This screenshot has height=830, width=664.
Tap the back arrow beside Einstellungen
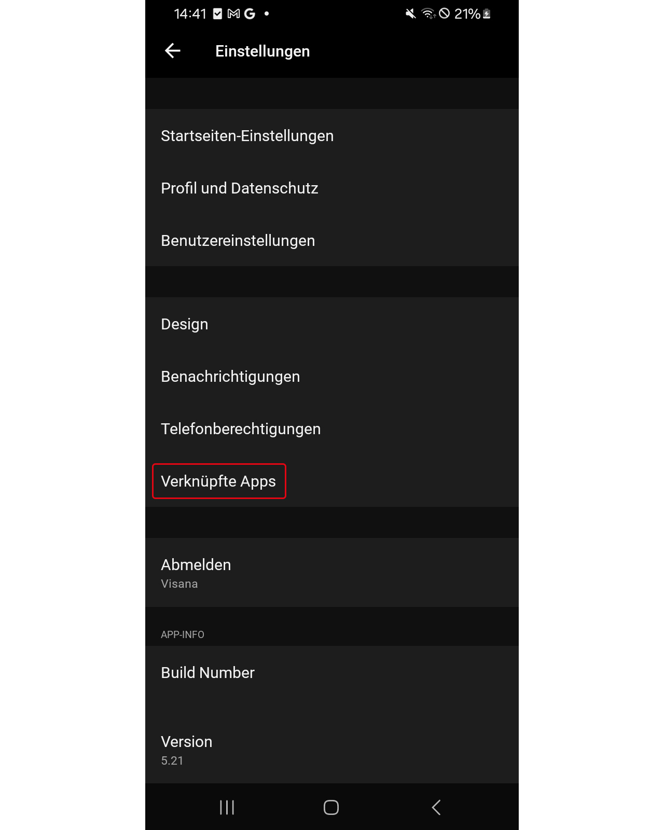click(x=172, y=51)
